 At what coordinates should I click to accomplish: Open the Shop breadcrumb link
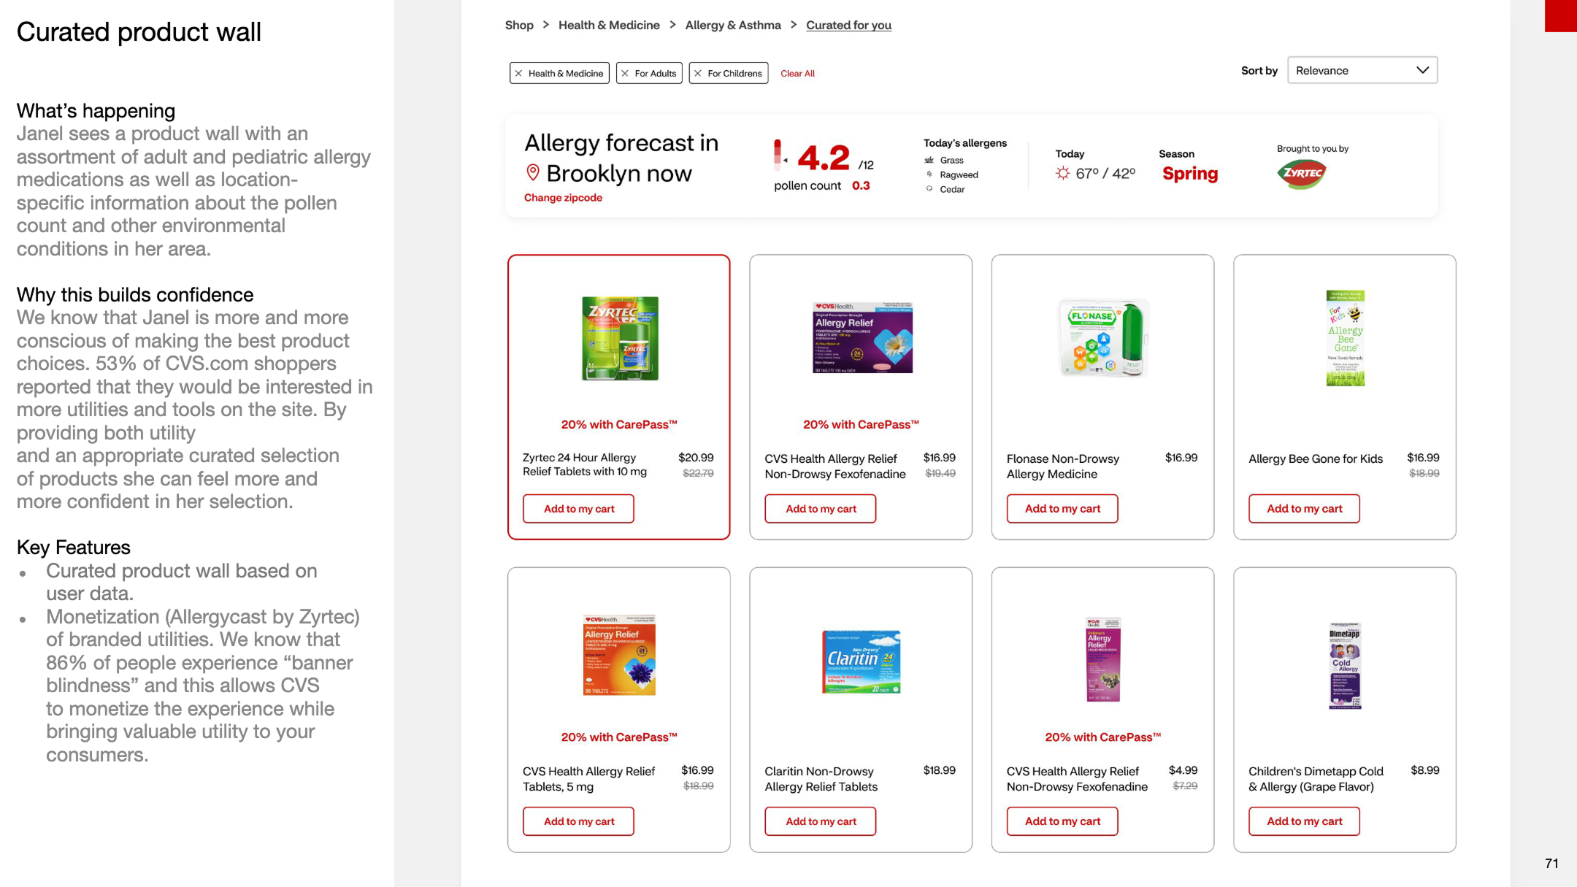tap(519, 25)
